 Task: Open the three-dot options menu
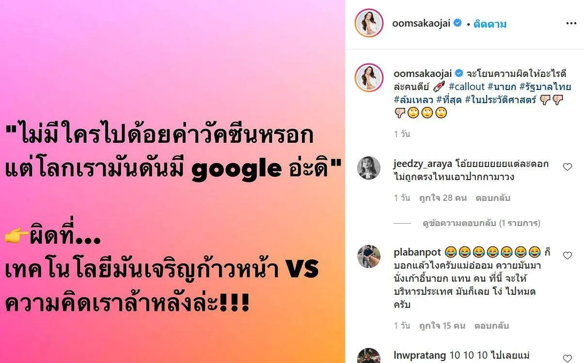pos(571,23)
